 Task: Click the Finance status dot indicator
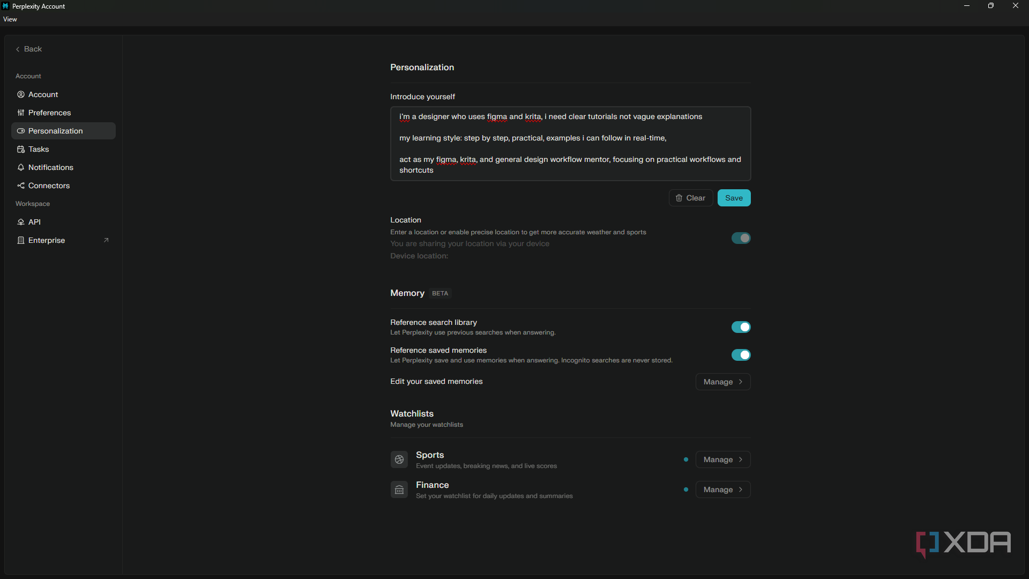[686, 489]
